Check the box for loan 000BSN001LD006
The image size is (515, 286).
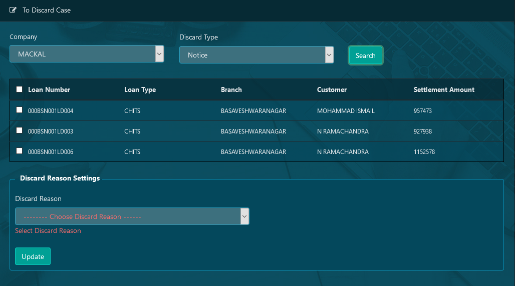20,151
